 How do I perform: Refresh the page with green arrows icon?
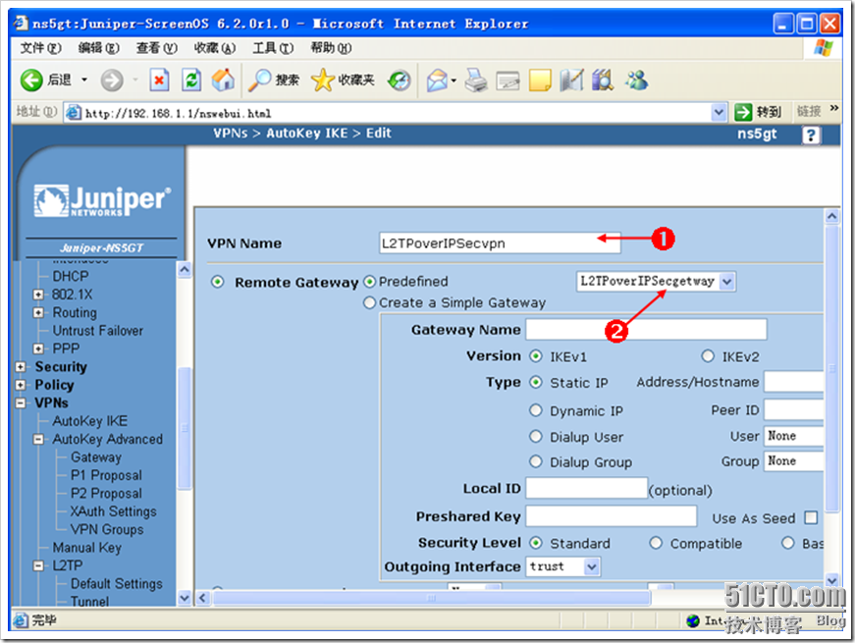(x=191, y=80)
